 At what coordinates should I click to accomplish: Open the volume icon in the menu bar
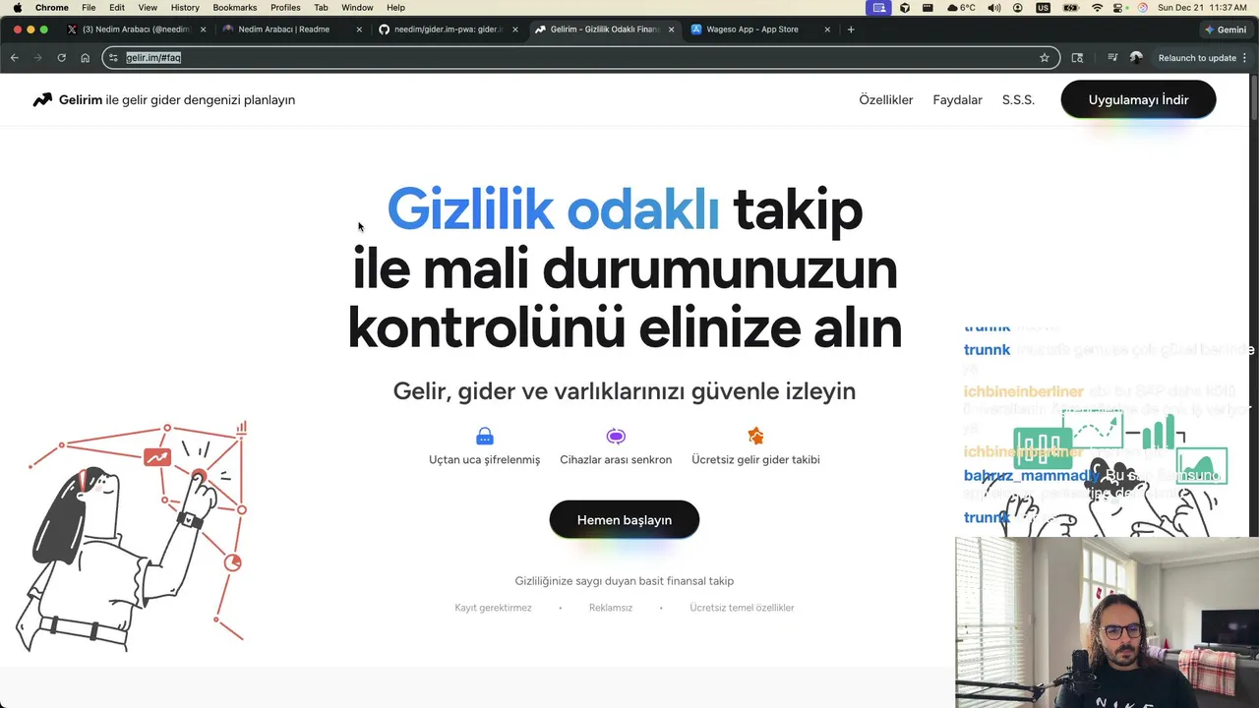[994, 8]
